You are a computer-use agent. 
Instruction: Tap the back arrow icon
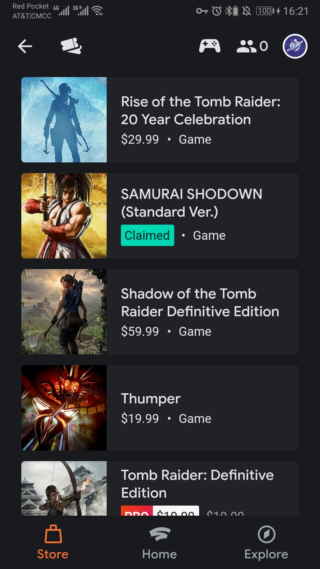(x=25, y=46)
